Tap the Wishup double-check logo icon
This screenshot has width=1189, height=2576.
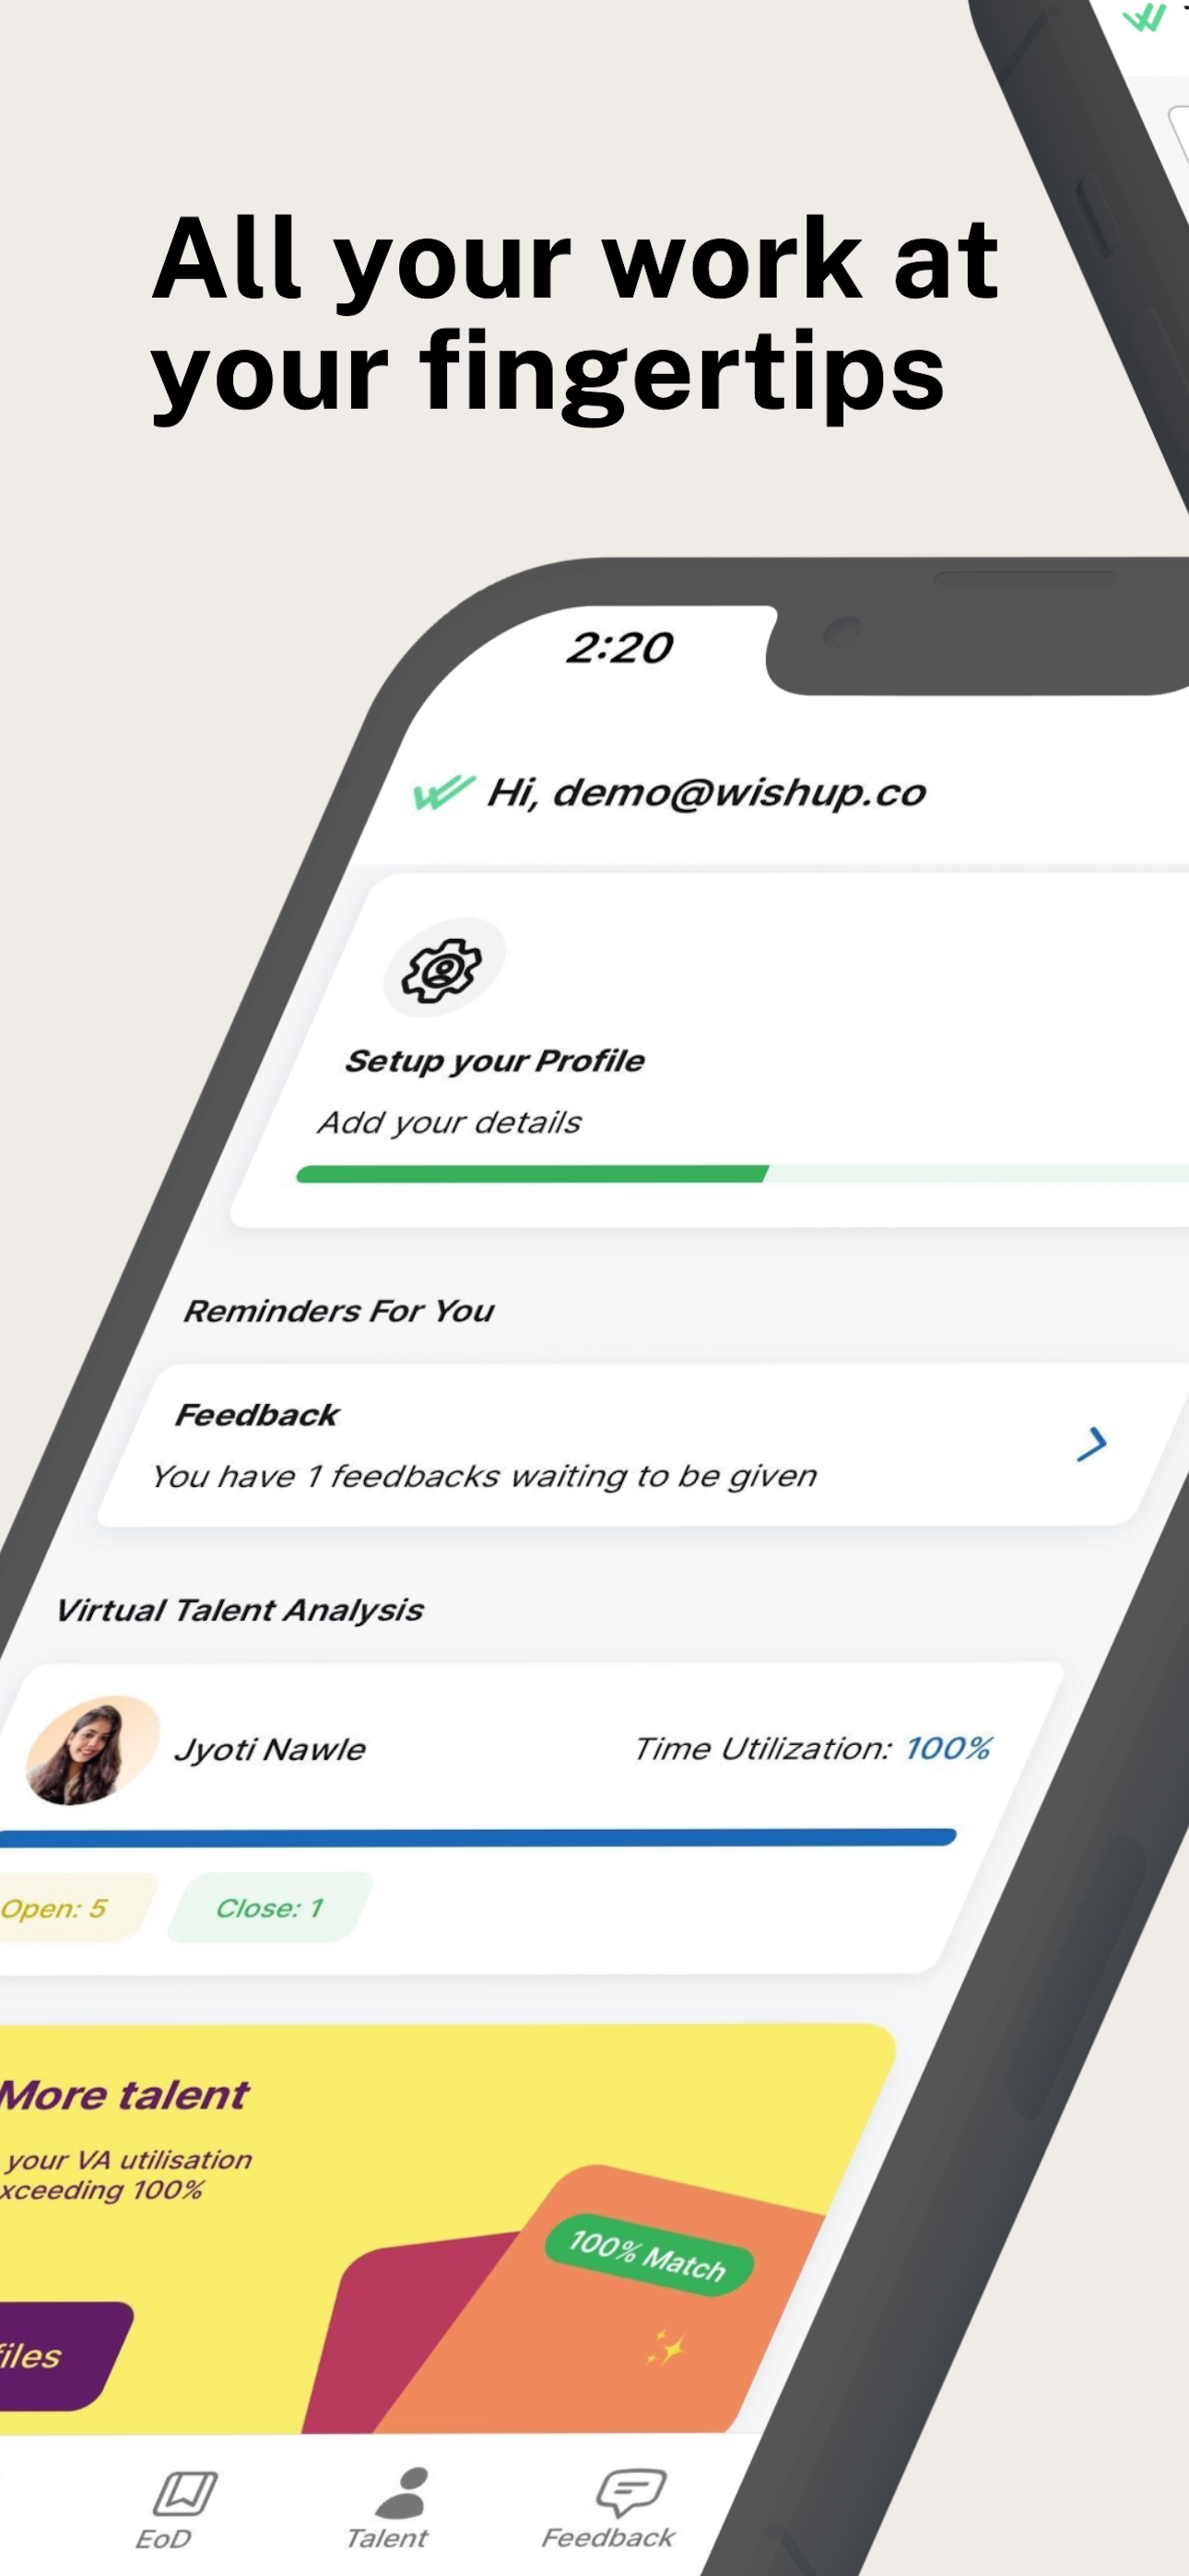pos(443,792)
